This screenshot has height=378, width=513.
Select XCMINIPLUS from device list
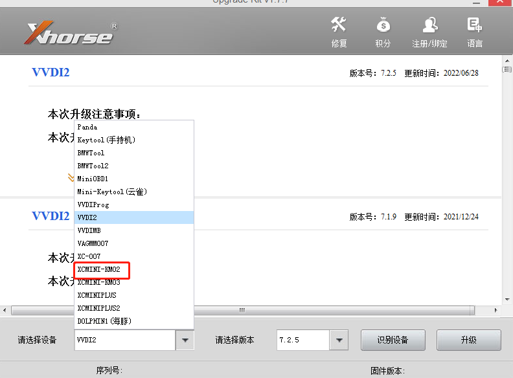coord(134,295)
